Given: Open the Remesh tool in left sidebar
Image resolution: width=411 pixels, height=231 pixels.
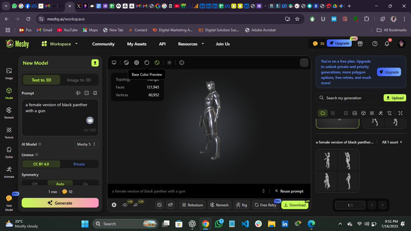Looking at the screenshot, I should click(x=9, y=113).
